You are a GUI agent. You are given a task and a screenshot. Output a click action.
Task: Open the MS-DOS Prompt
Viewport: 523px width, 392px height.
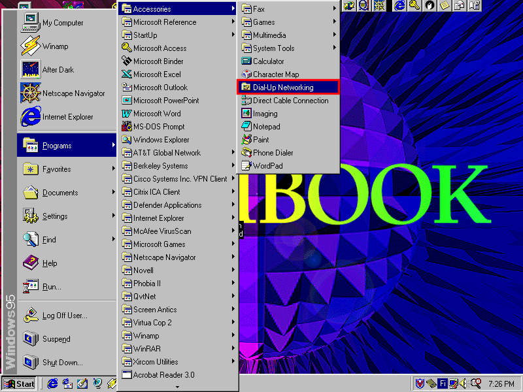(x=178, y=126)
